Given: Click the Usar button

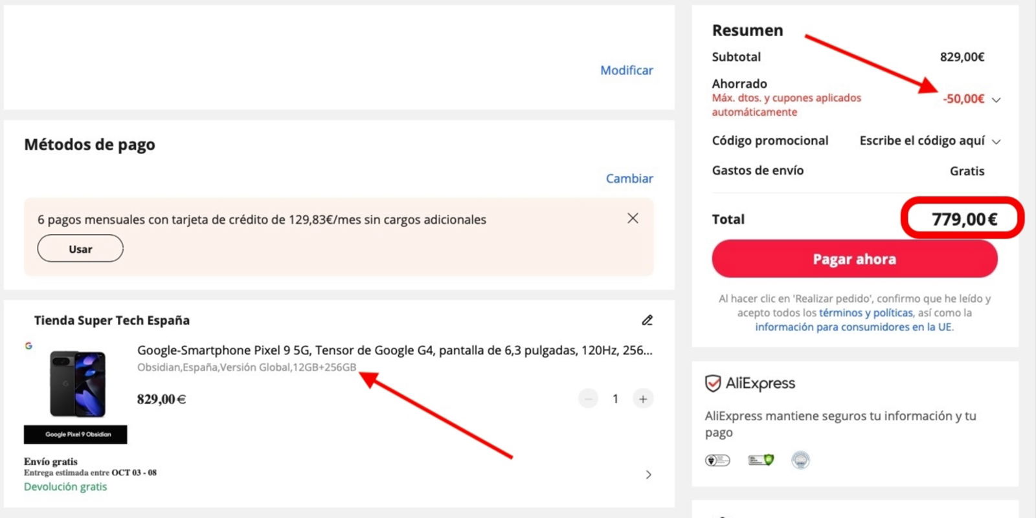Looking at the screenshot, I should (x=80, y=249).
